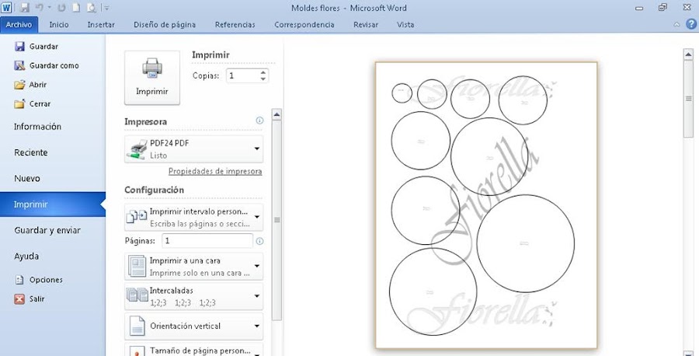
Task: Open the Reciente documents section
Action: [x=31, y=152]
